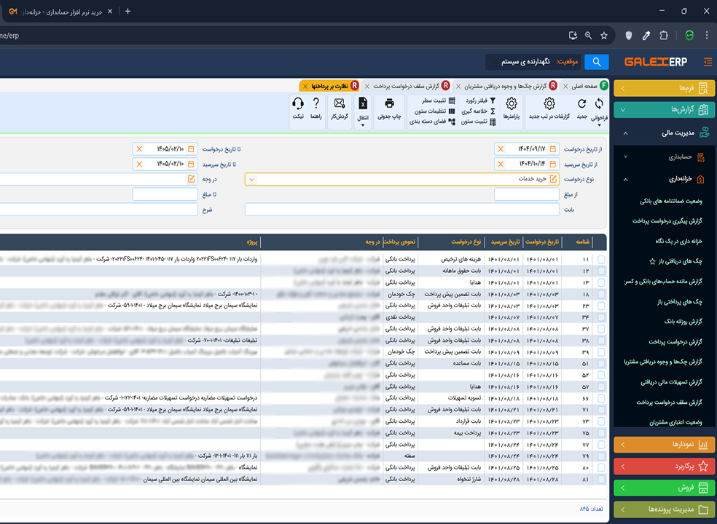717x524 pixels.
Task: Open the انتقال export dropdown arrow
Action: click(x=363, y=125)
